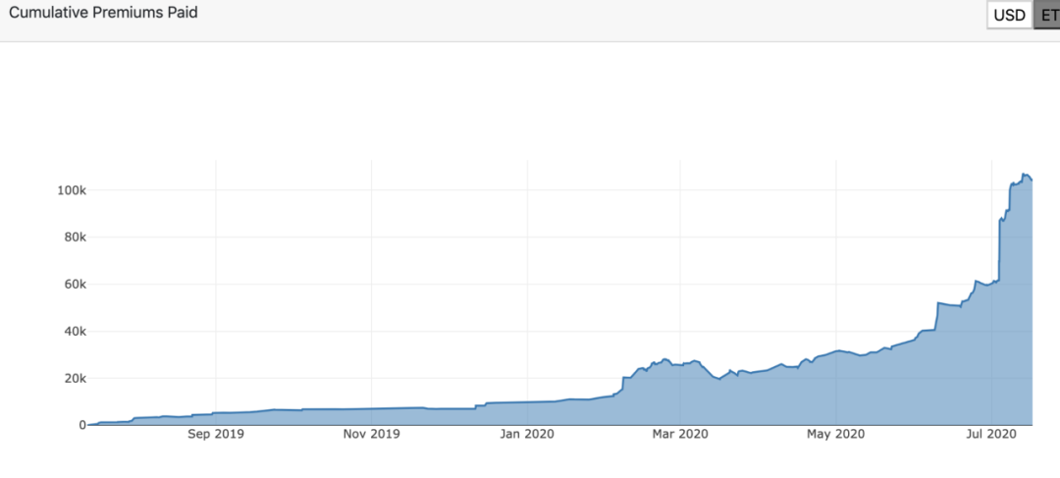Switch currency to ETH (cut-off ET button)

(1047, 16)
